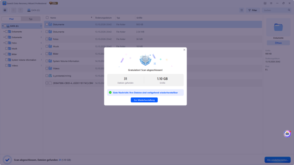Expand the Fotos tree node
Screen dimensions: 294x165
(4, 43)
